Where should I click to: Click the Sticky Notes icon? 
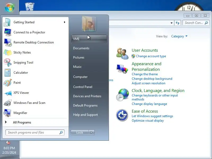point(8,52)
